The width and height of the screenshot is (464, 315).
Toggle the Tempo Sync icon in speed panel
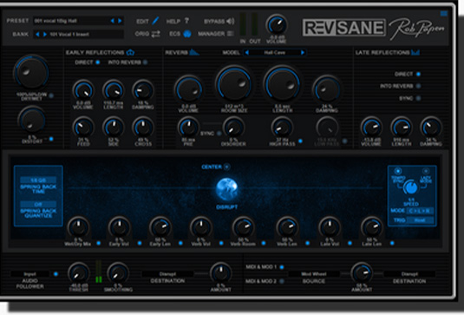pos(398,171)
